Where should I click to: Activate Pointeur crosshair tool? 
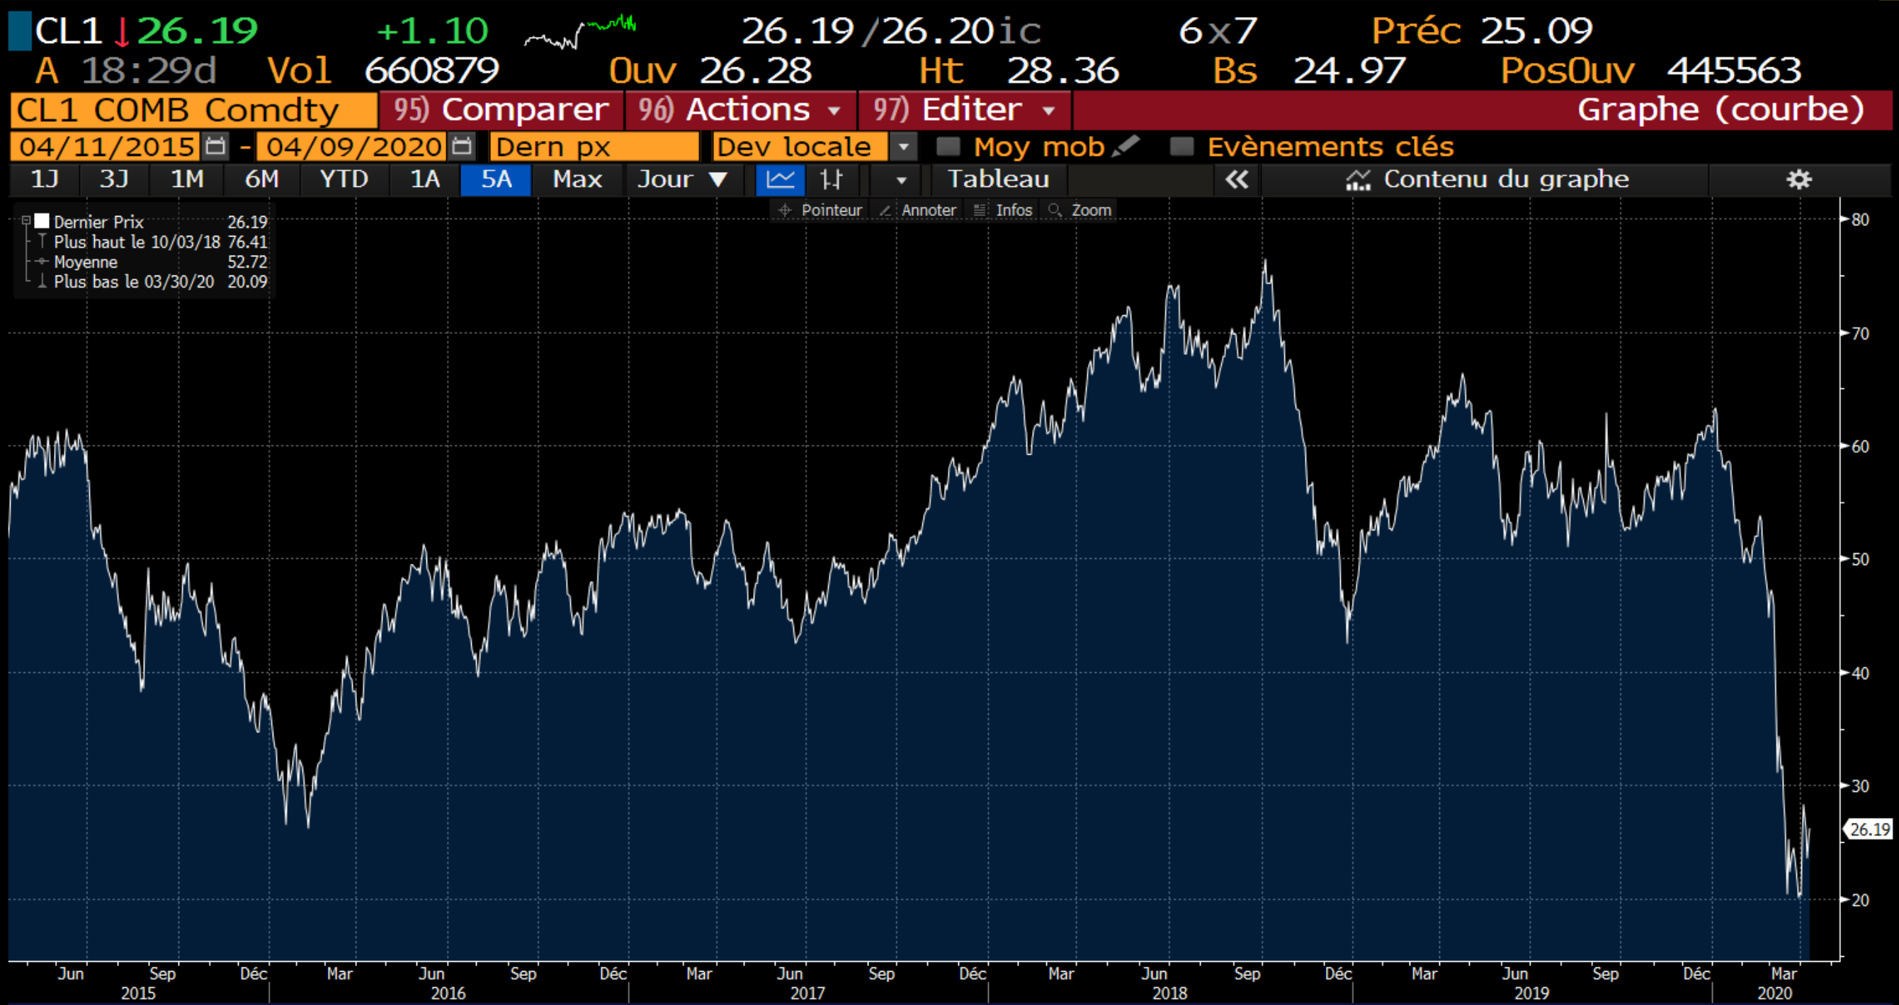coord(820,210)
